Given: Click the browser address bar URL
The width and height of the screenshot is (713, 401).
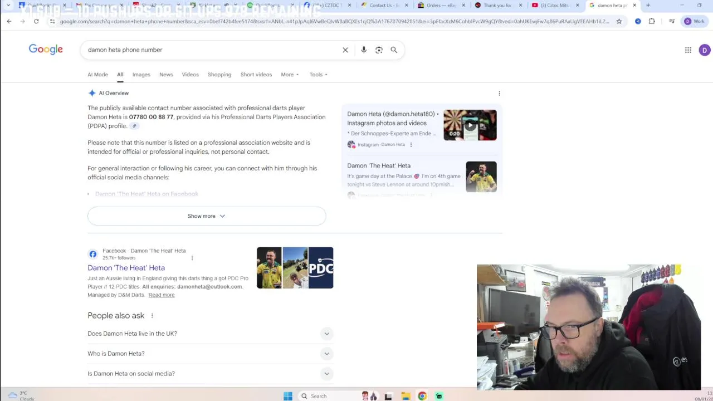Looking at the screenshot, I should click(x=334, y=21).
